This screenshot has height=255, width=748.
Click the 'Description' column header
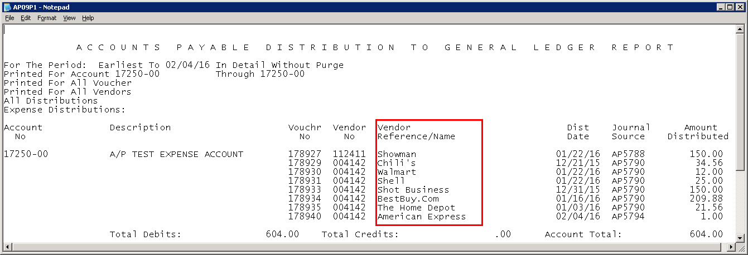coord(140,127)
